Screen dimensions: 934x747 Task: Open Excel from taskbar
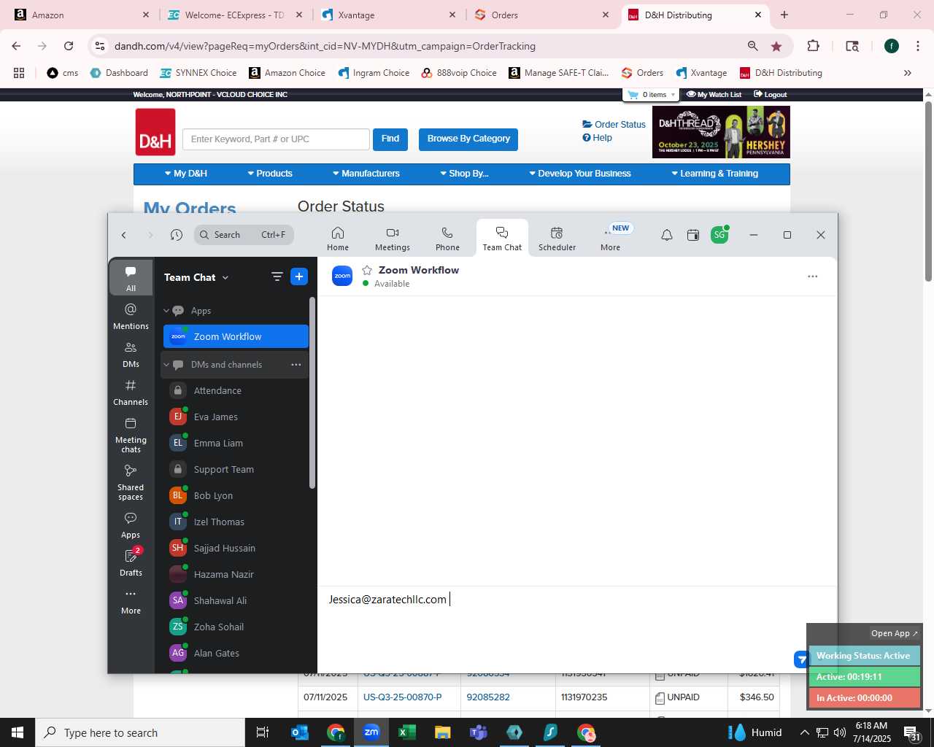click(x=407, y=732)
